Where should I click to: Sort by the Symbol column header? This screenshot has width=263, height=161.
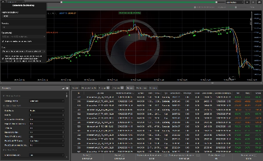[x=141, y=93]
